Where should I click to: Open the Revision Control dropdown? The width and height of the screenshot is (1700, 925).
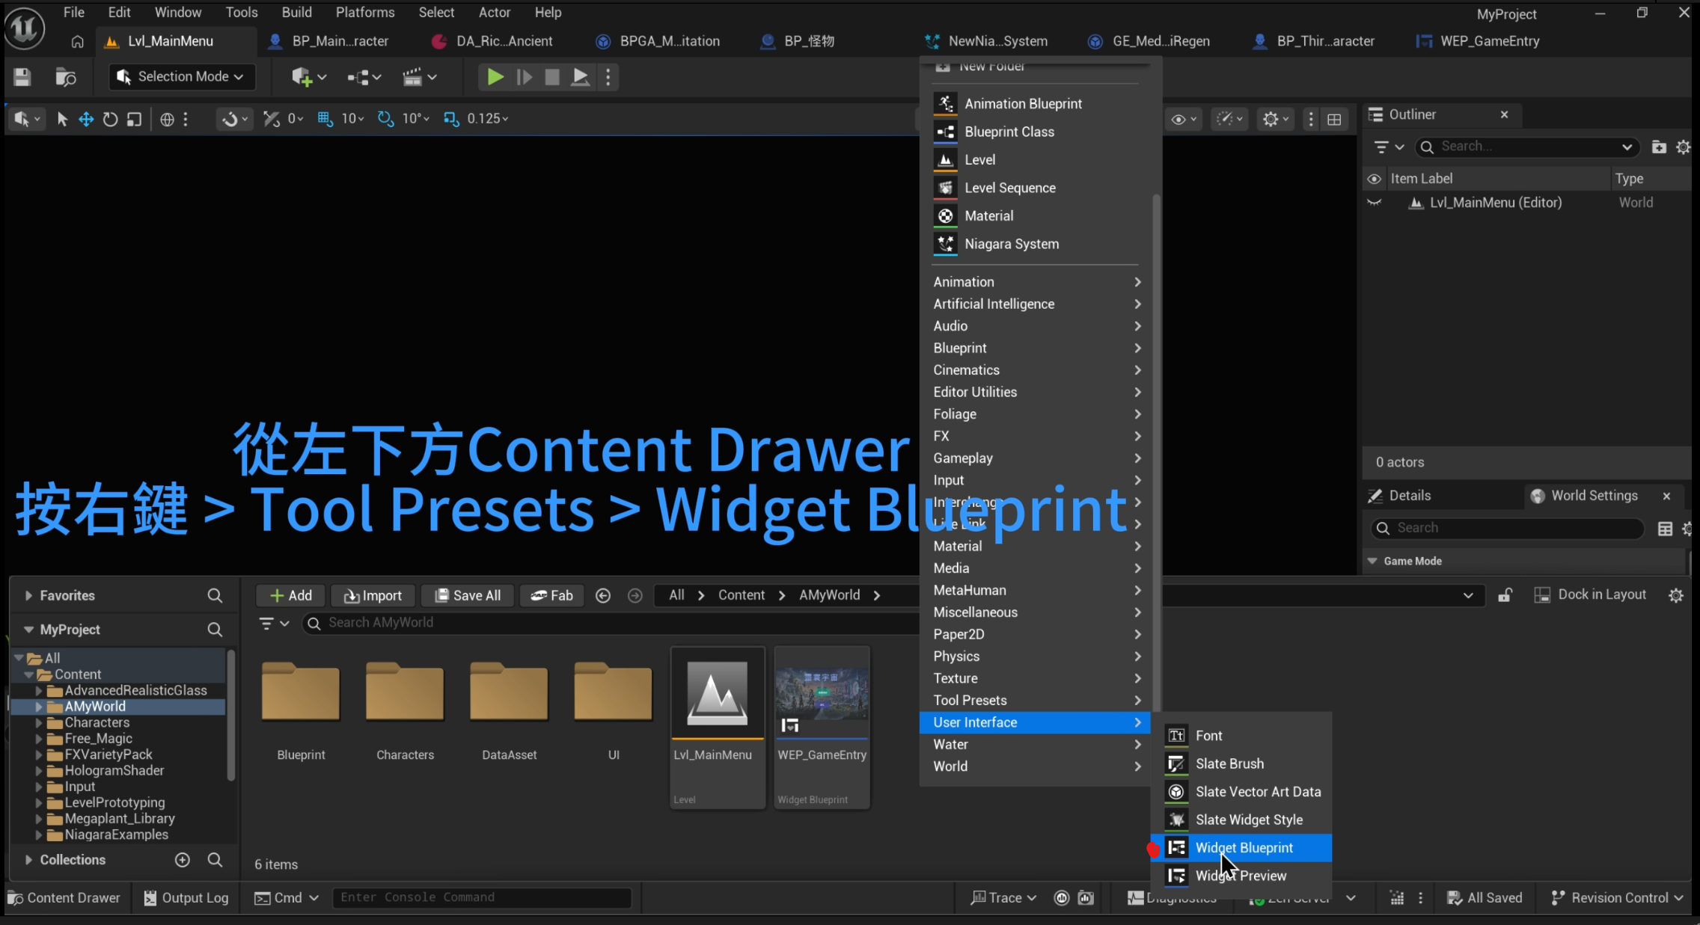click(1618, 897)
